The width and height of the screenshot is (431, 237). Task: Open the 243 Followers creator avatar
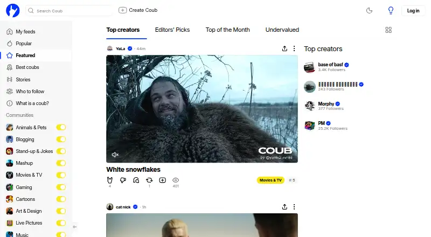[309, 87]
